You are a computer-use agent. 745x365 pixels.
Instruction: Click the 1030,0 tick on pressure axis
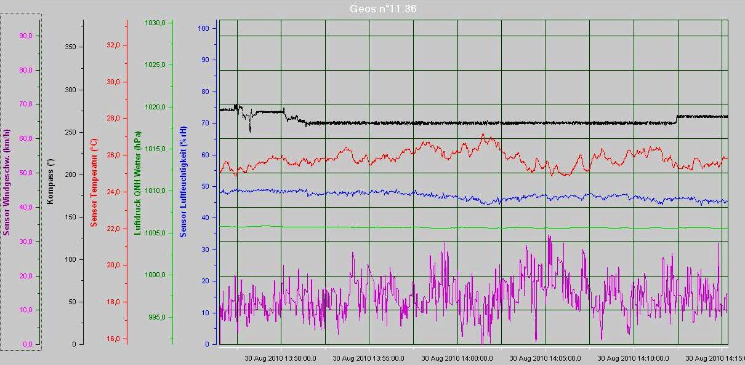[x=155, y=23]
